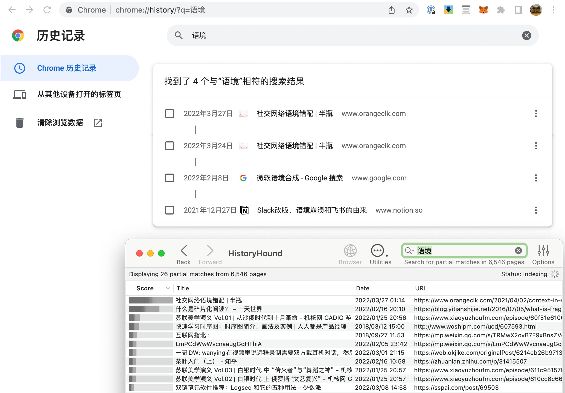Click HistoryHound Browser globe button
Screen dimensions: 565x393
click(x=350, y=255)
